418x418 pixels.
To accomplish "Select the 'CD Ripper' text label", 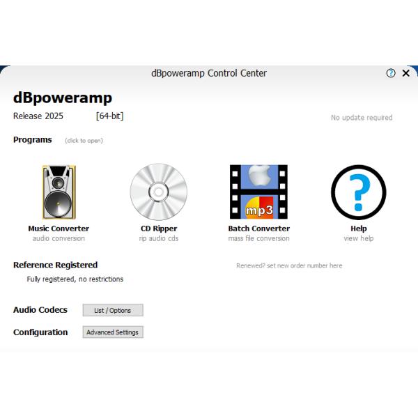I will [159, 229].
